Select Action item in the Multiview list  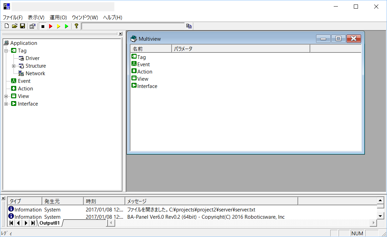[x=145, y=72]
